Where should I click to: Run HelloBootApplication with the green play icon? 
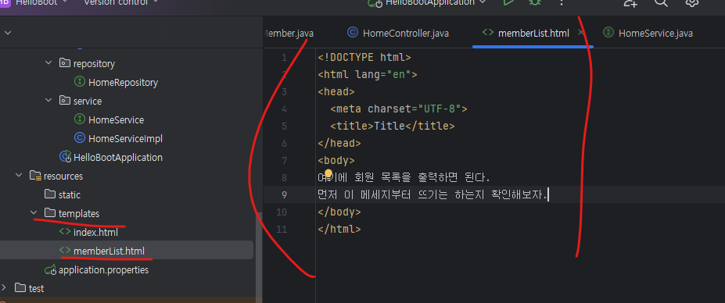[508, 2]
